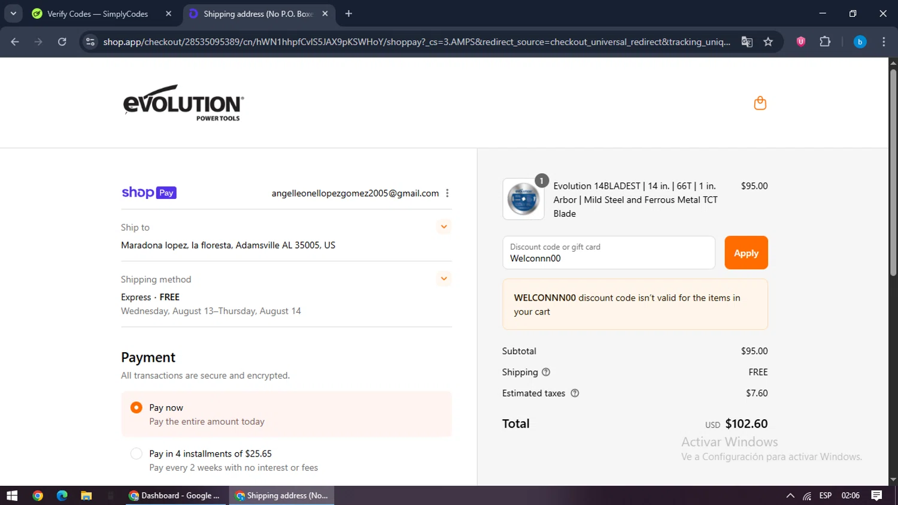Click the Estimated taxes help icon
898x505 pixels.
click(575, 393)
